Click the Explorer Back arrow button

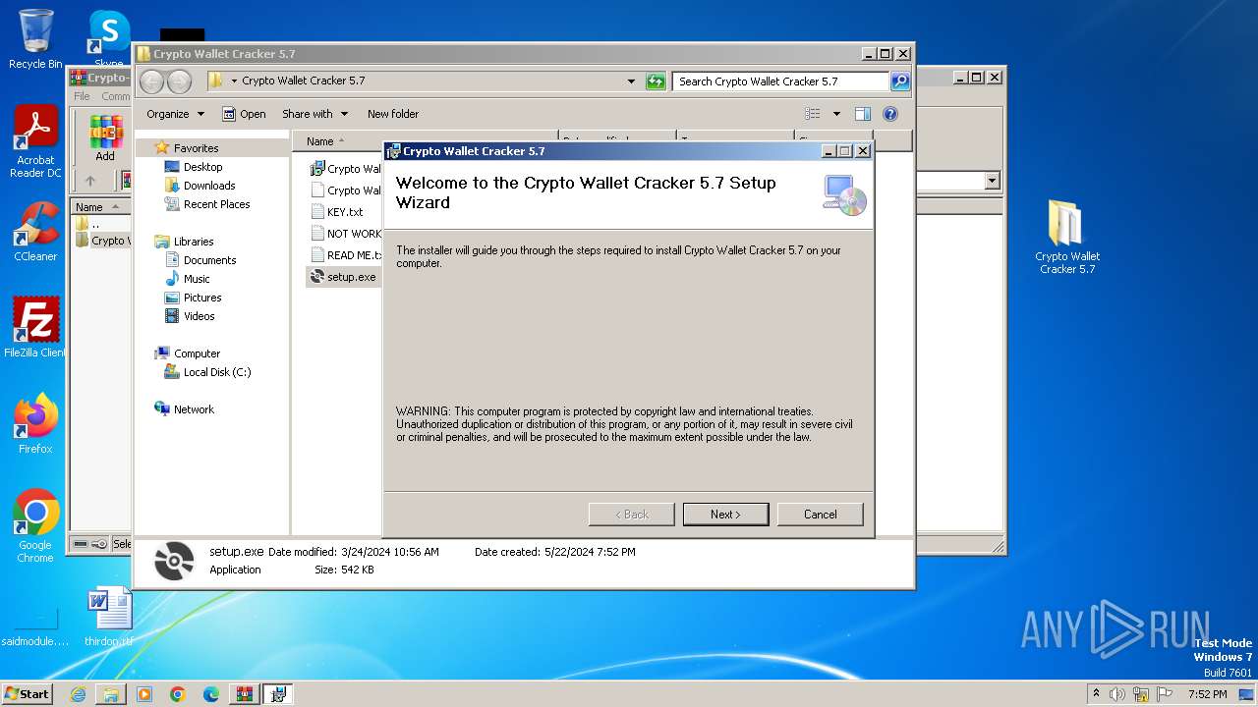tap(151, 82)
